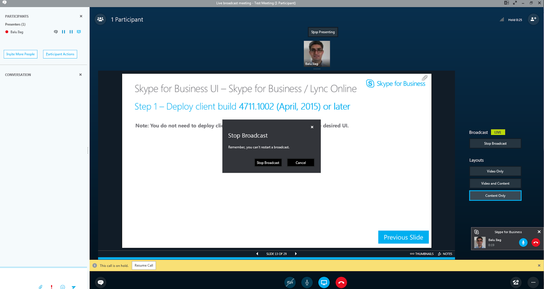Click Balu Ilag's red presence indicator

click(7, 32)
